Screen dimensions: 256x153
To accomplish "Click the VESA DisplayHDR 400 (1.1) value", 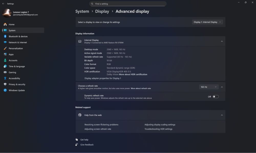I will coord(119,72).
